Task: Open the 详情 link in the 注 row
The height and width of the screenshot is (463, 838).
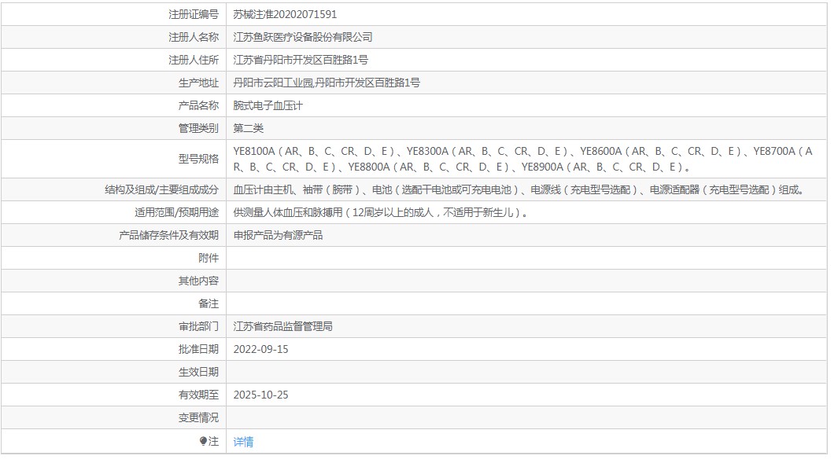Action: coord(243,442)
